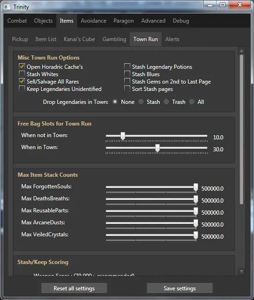Open the Kanai's Cube sub-tab
Screen dimensions: 254x300
[x=79, y=39]
